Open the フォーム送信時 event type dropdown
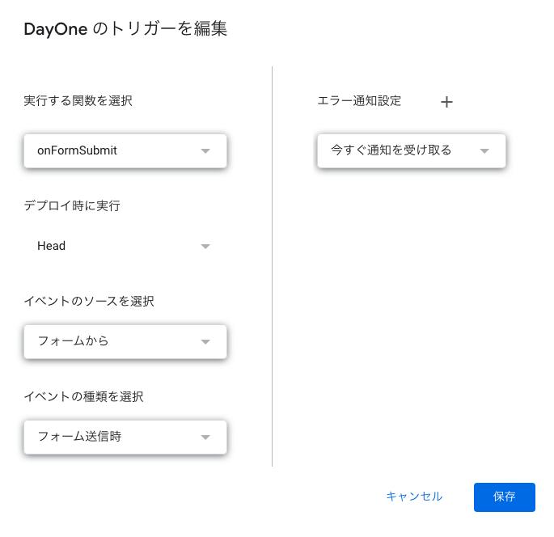Screen dimensions: 554x537 [125, 437]
